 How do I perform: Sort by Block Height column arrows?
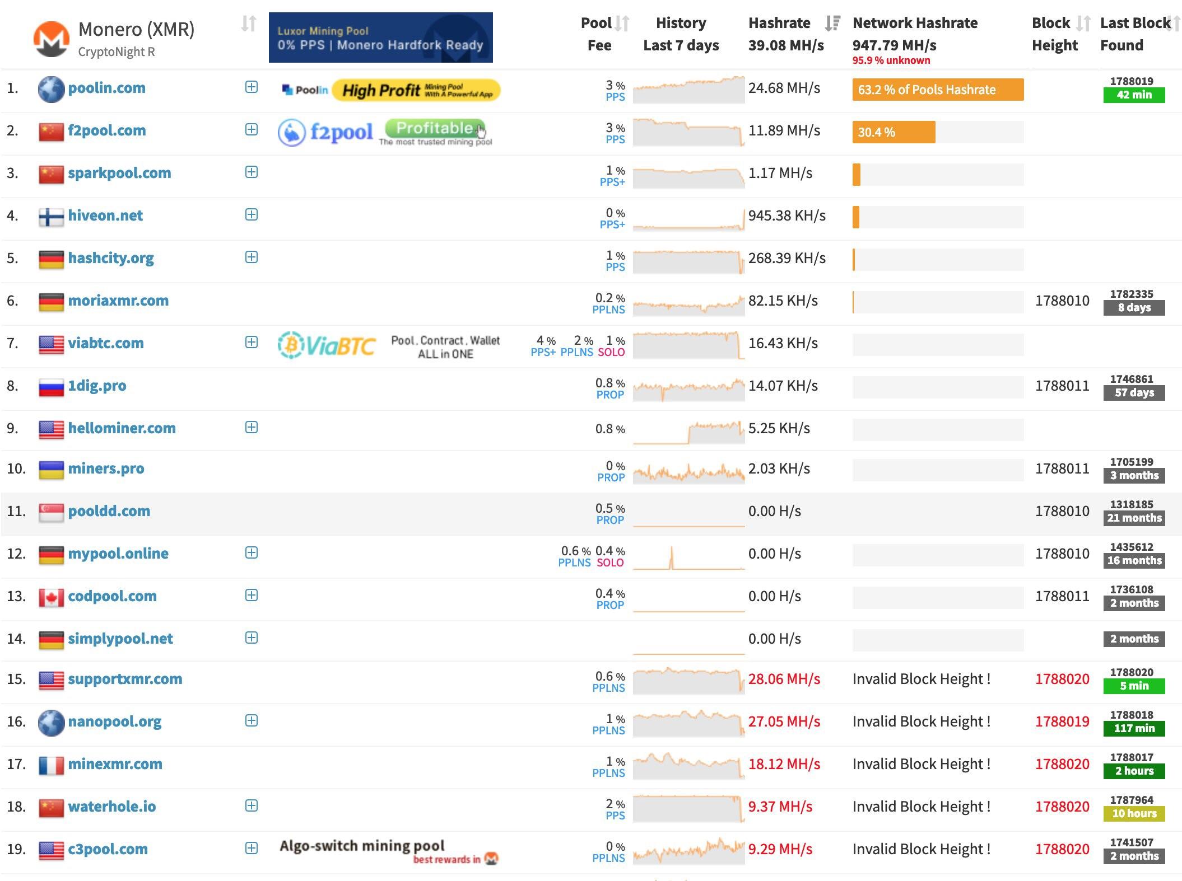pos(1084,24)
